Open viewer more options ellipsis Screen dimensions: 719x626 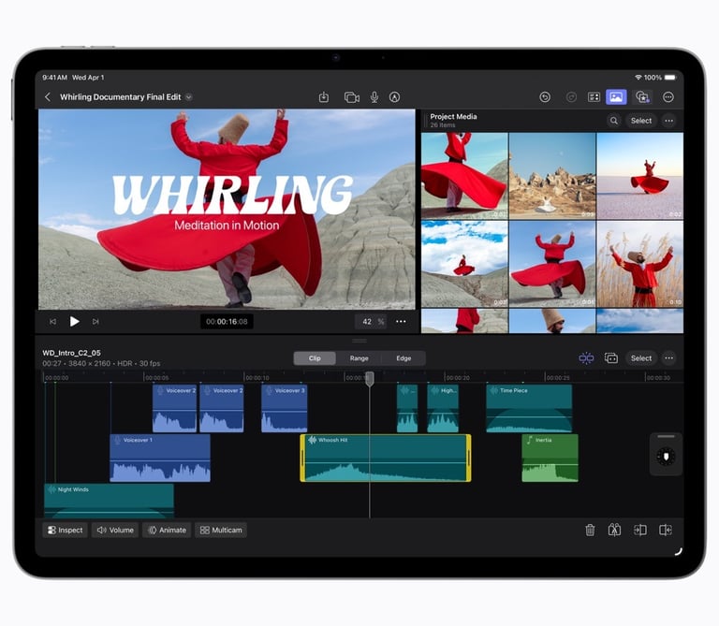click(x=401, y=322)
